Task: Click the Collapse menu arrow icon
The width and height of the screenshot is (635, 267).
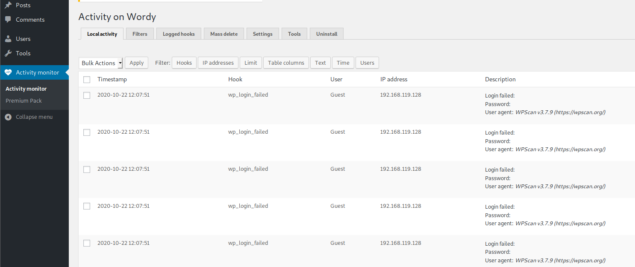Action: tap(8, 117)
